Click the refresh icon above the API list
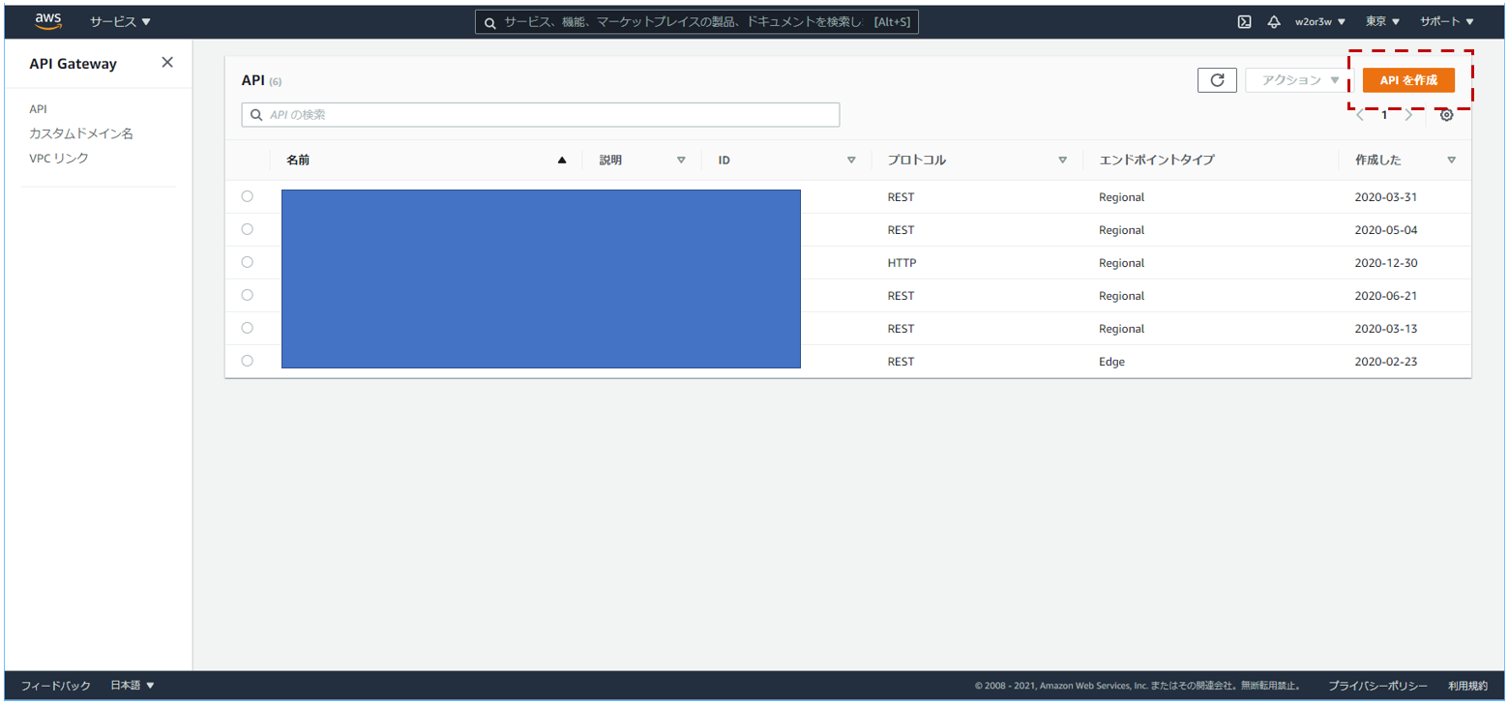This screenshot has height=704, width=1509. click(x=1217, y=80)
